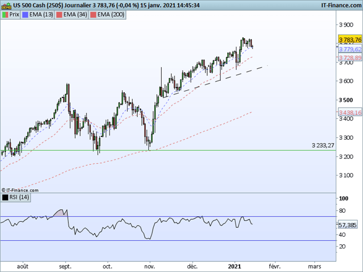Click the RSI axis label 100
Screen dimensions: 363x272
(344, 198)
